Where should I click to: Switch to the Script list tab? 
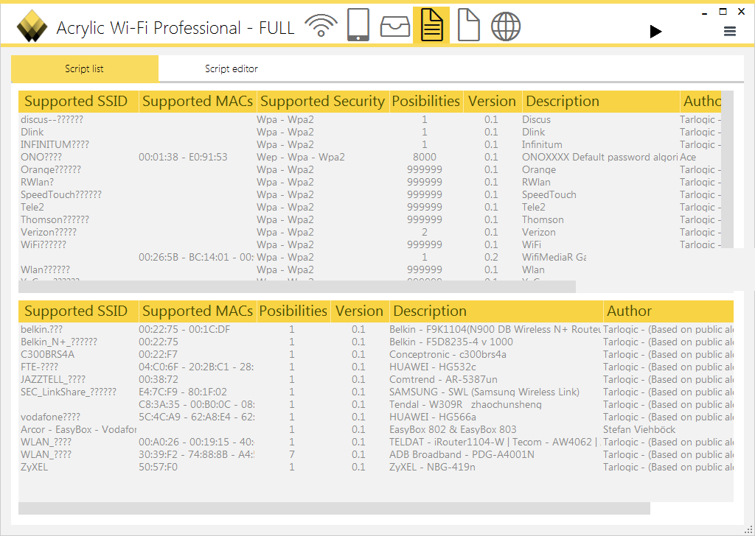pos(84,68)
